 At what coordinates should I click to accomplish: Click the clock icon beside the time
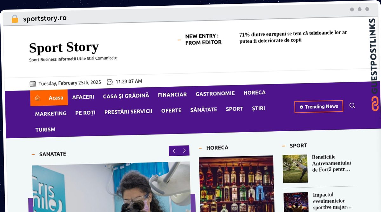[x=110, y=82]
